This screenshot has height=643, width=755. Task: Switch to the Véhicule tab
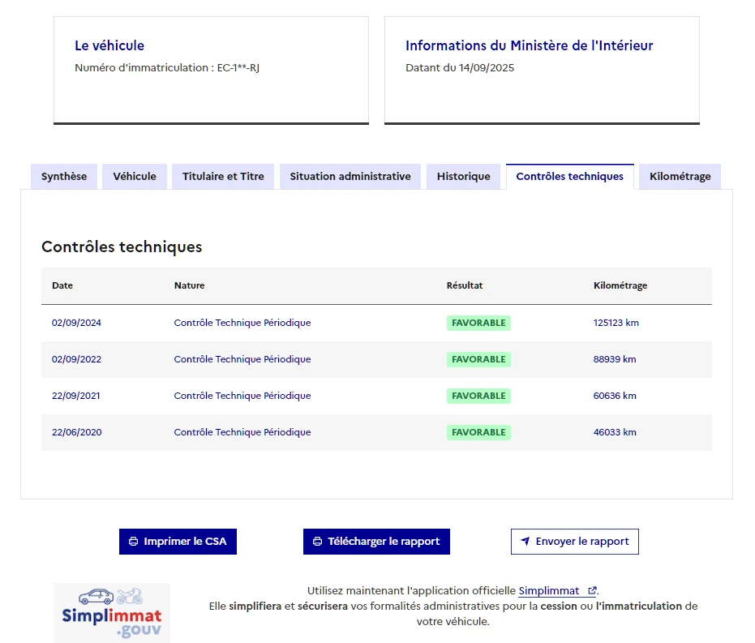[135, 177]
